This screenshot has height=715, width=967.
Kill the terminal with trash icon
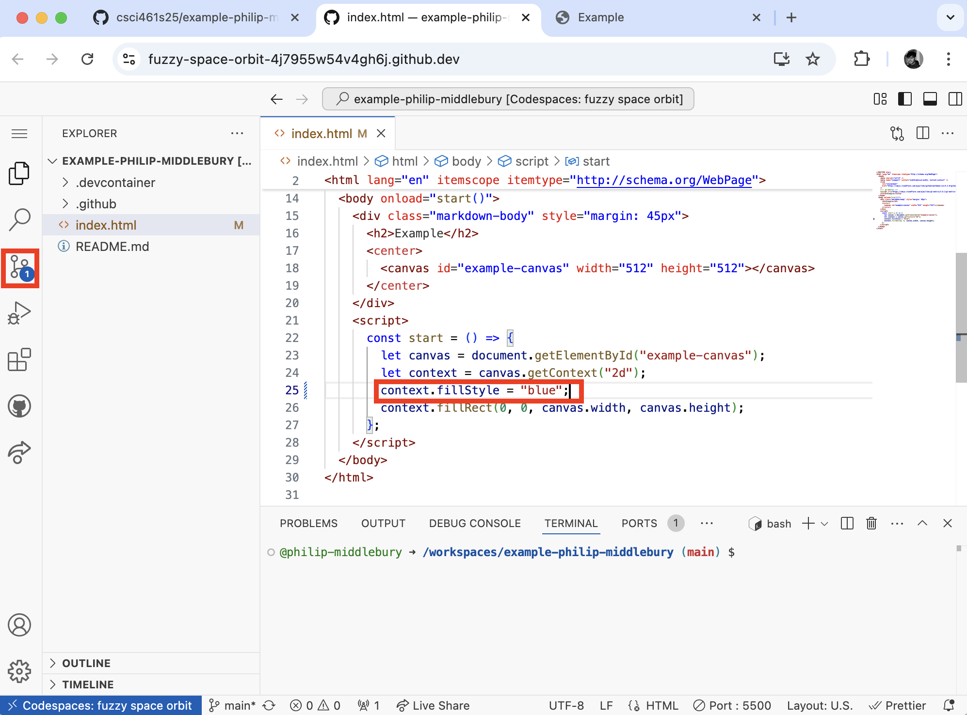pyautogui.click(x=871, y=524)
